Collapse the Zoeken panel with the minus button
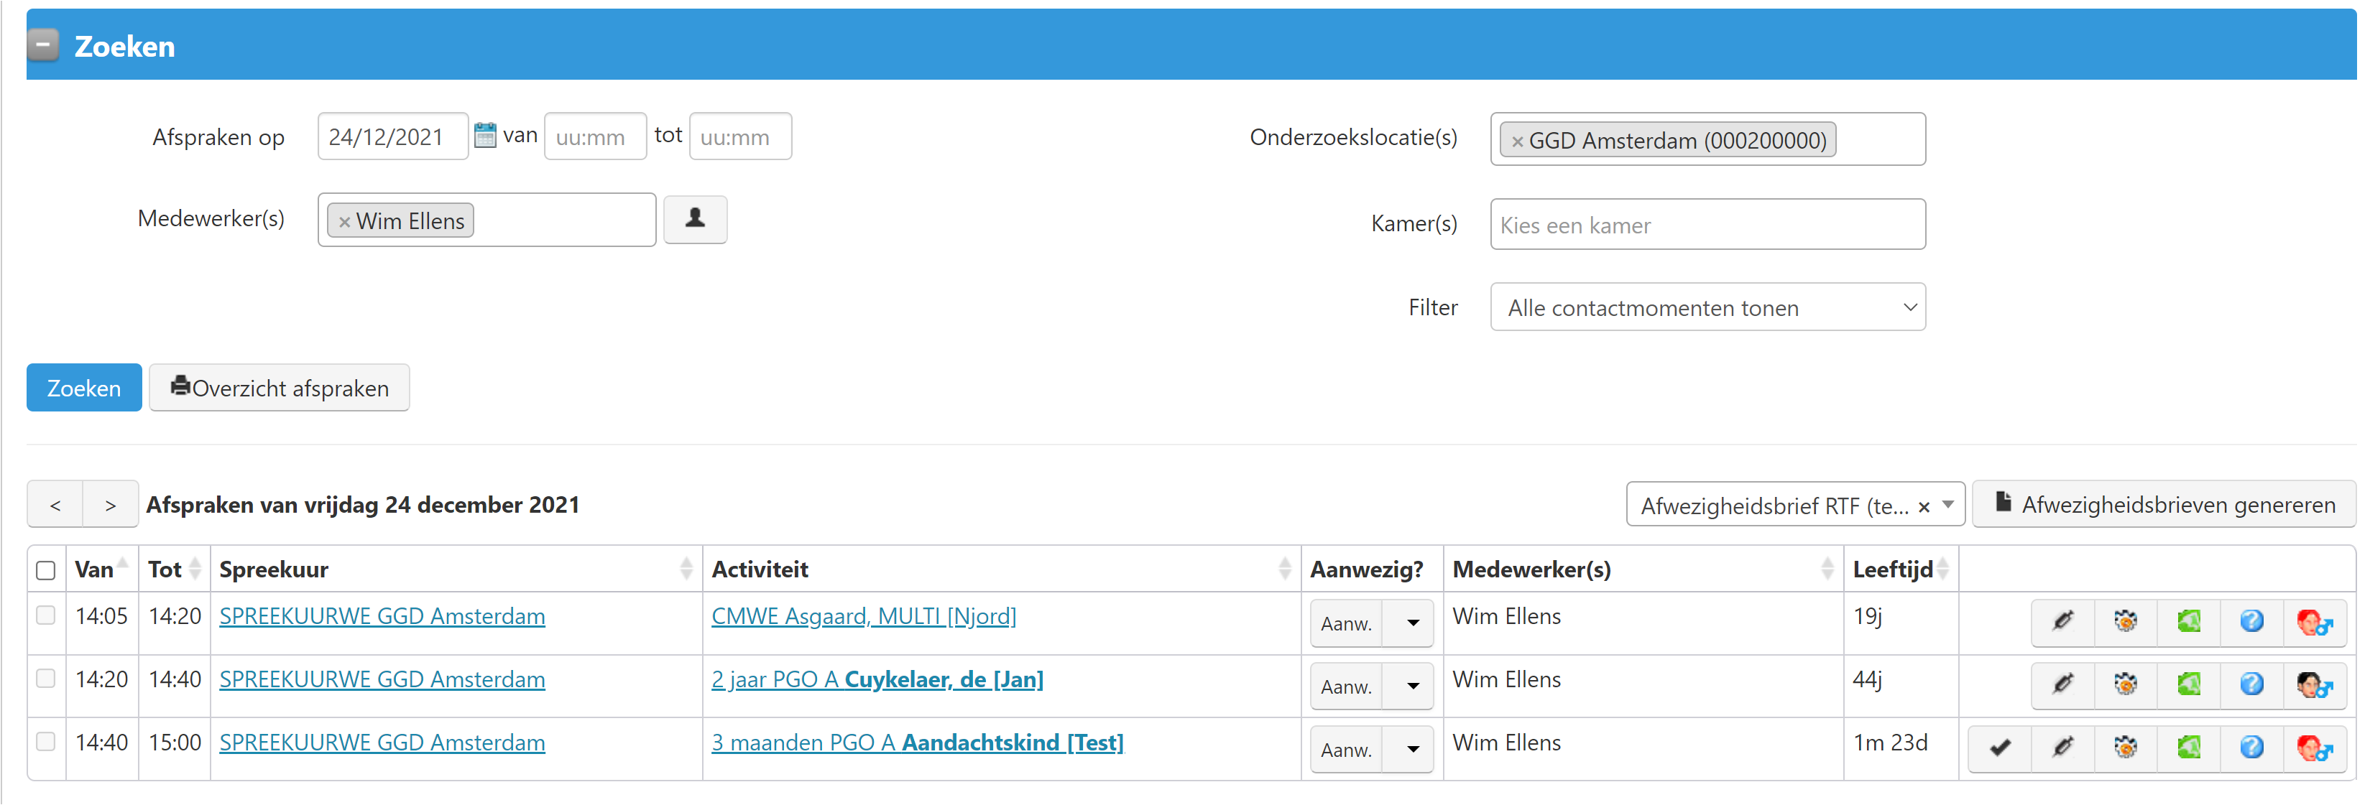This screenshot has height=805, width=2370. [x=43, y=45]
